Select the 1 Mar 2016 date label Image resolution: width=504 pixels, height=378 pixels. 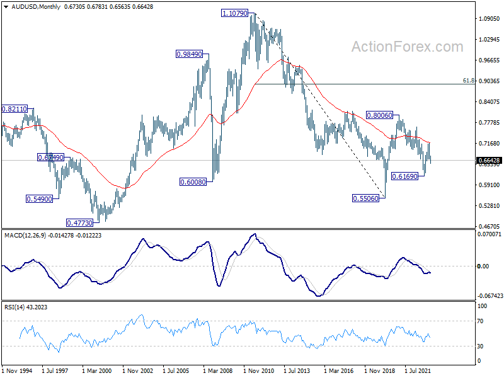pos(338,371)
